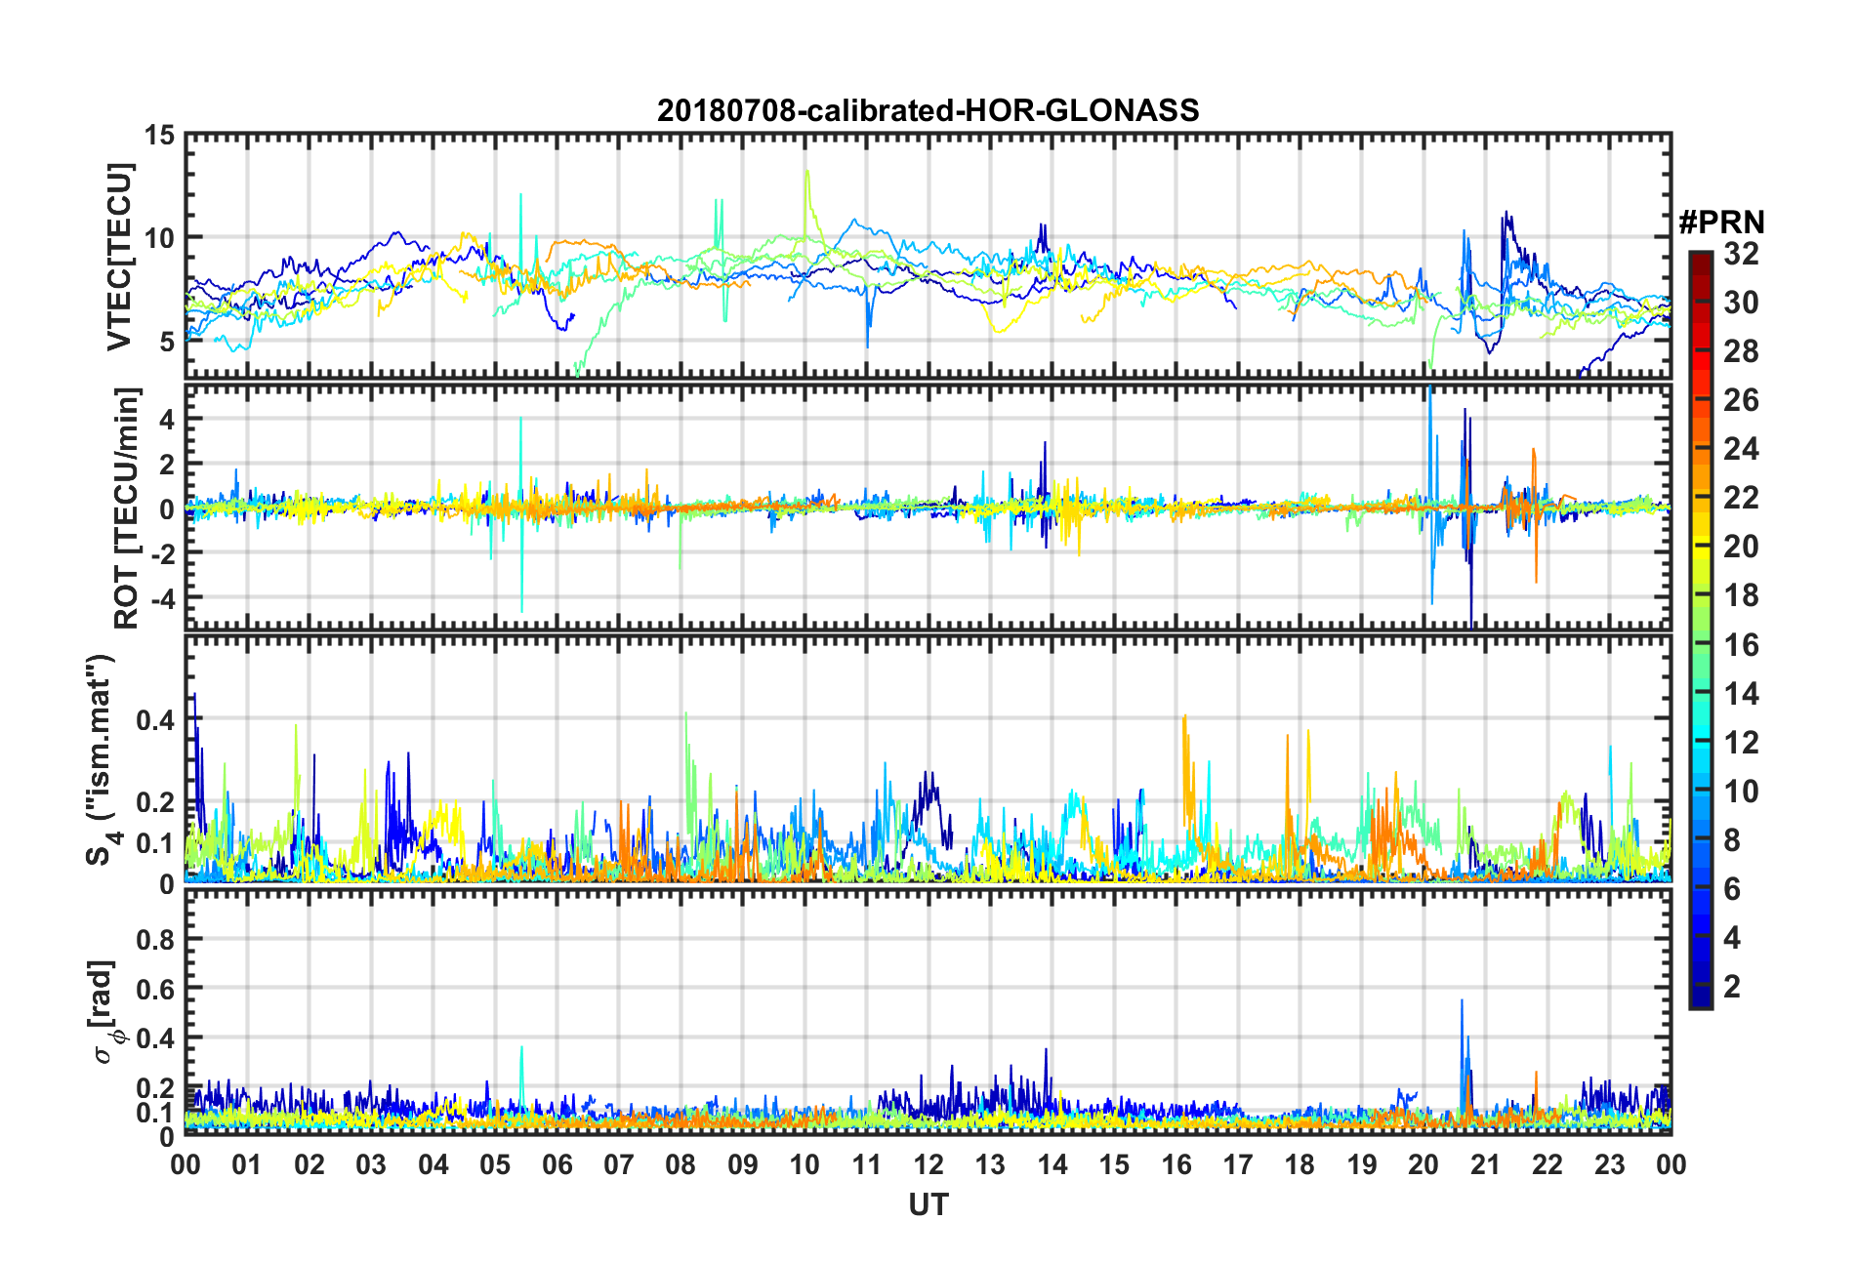Select the colorbar tick label 24

[1741, 449]
